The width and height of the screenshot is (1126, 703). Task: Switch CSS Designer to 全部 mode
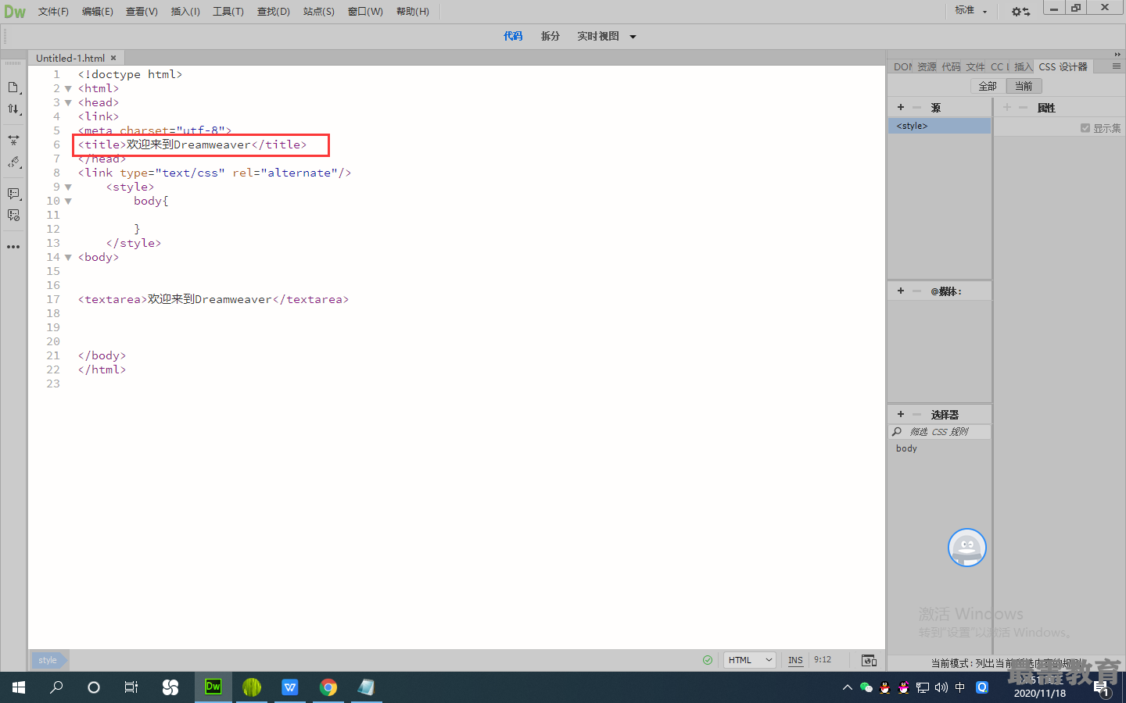click(988, 87)
